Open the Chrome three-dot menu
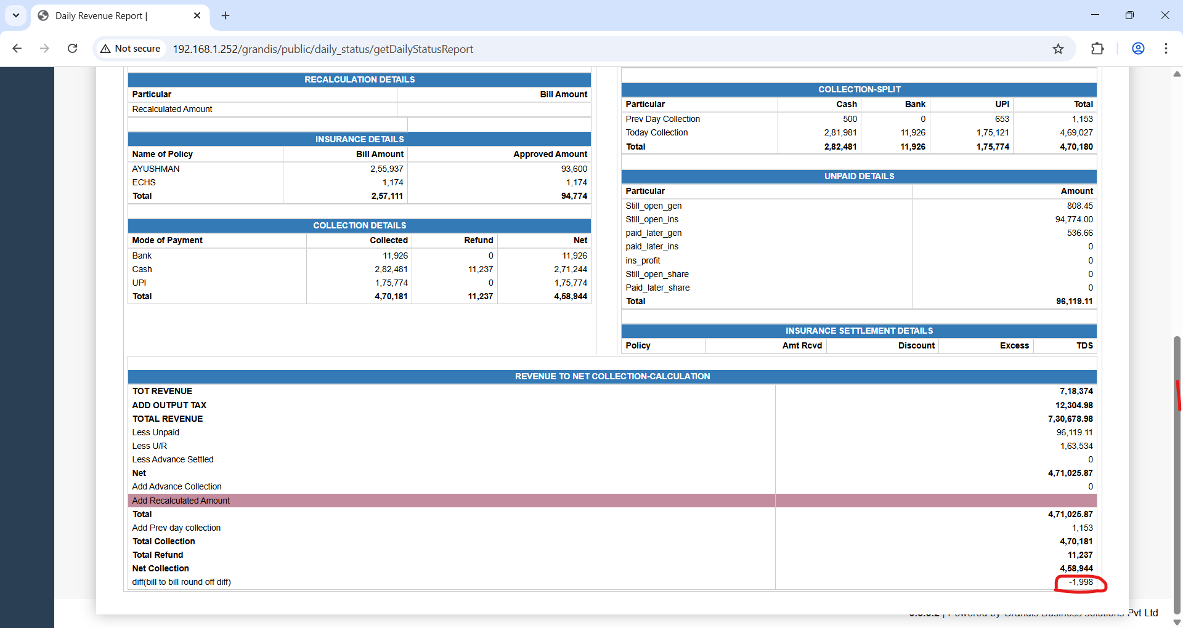The width and height of the screenshot is (1183, 628). (x=1166, y=49)
